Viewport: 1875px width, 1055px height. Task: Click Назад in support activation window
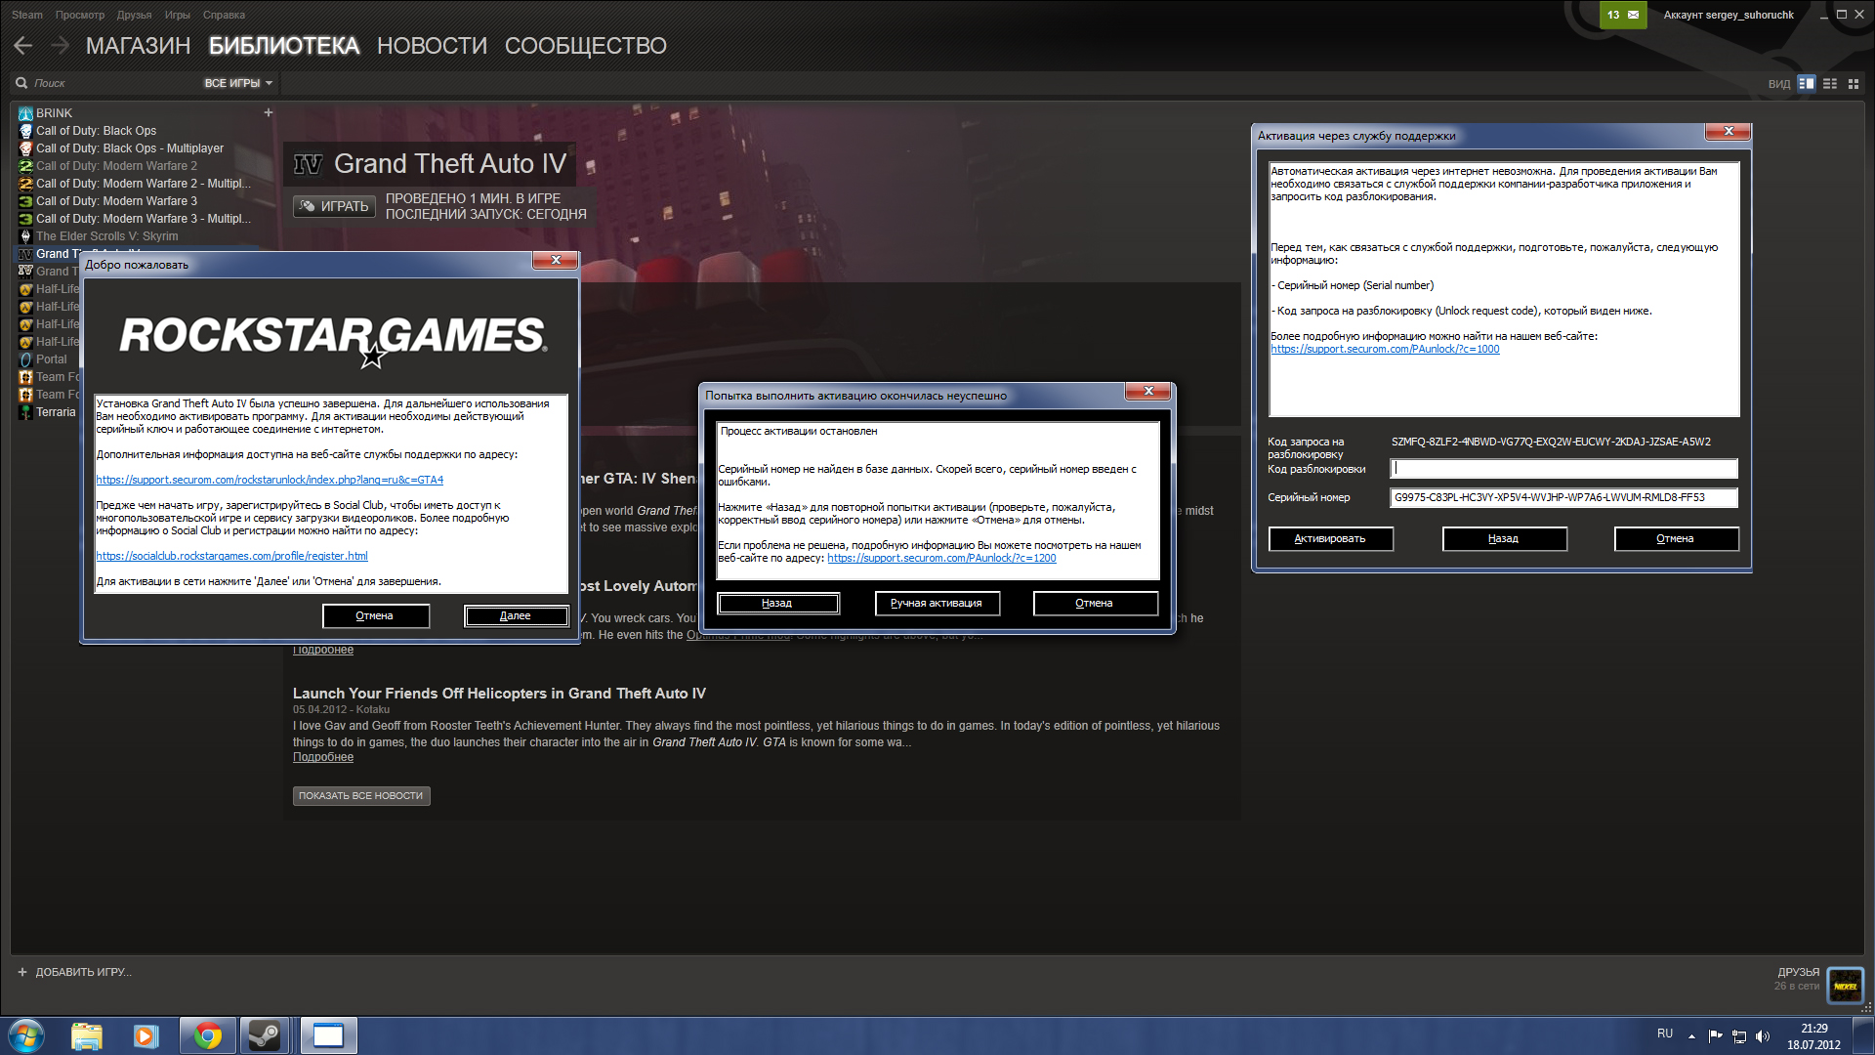1504,539
